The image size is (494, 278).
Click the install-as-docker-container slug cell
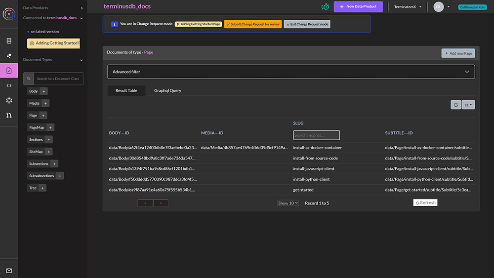pos(317,148)
